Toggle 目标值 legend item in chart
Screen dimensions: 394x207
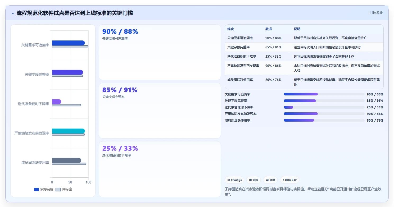pyautogui.click(x=64, y=189)
